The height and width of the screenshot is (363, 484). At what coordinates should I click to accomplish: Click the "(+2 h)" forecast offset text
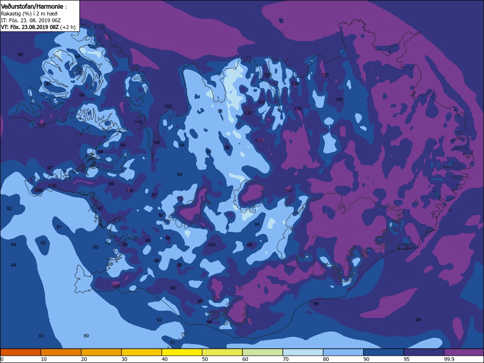pos(68,27)
